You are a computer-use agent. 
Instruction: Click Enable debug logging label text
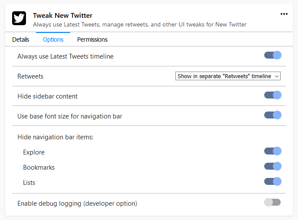click(78, 204)
